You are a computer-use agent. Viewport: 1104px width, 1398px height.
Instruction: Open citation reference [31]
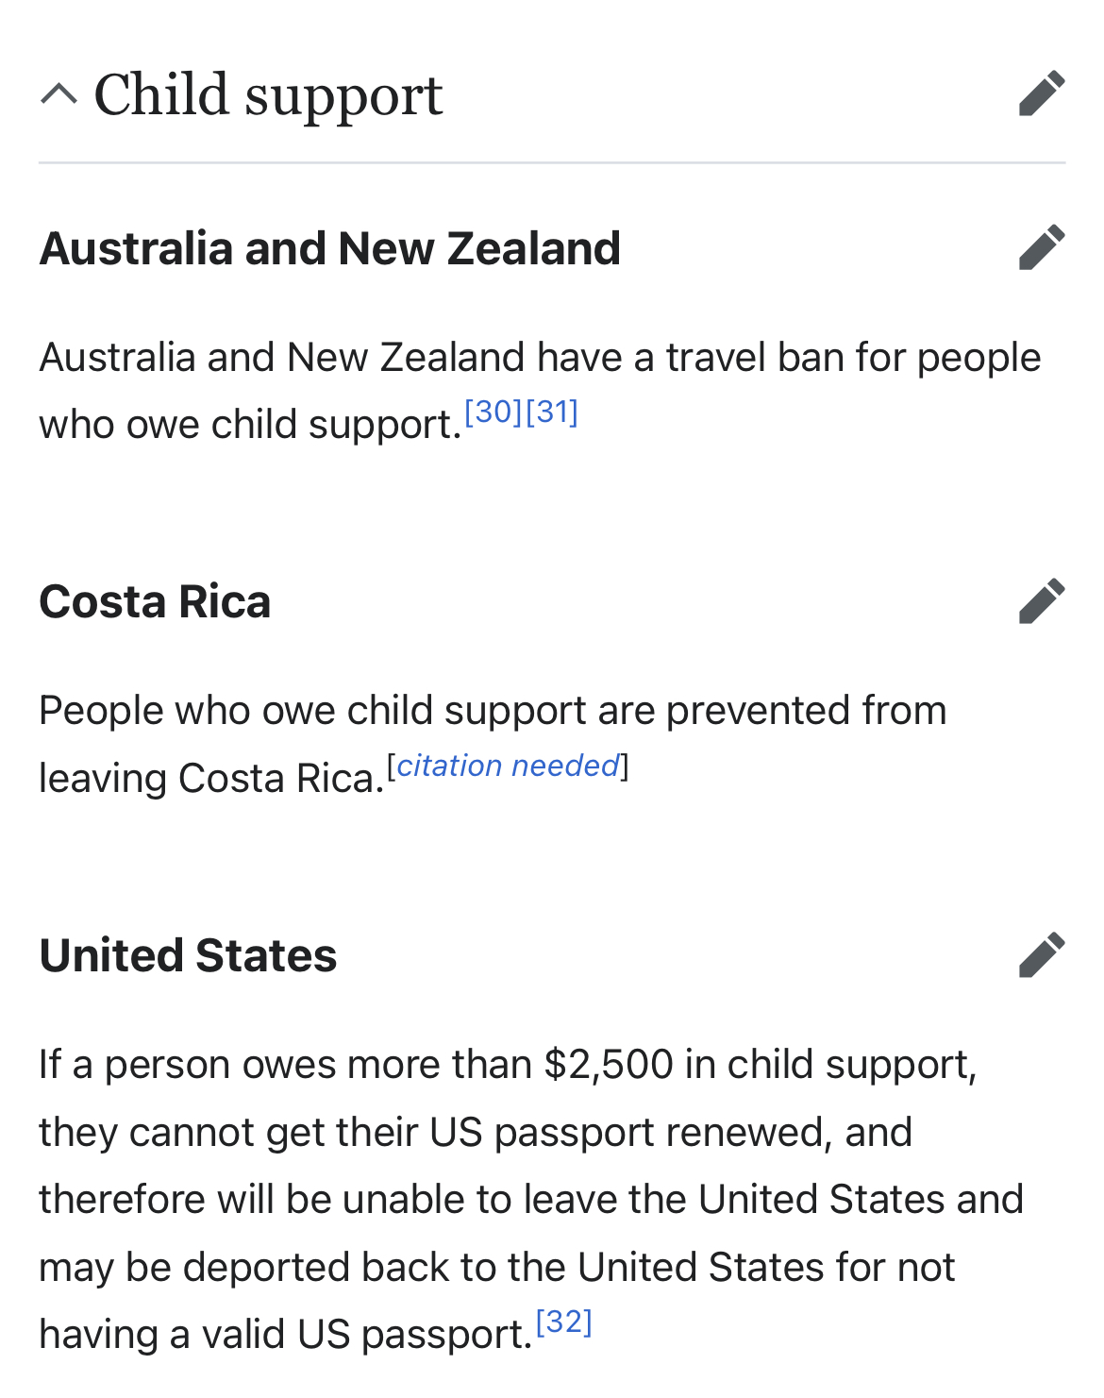click(552, 413)
